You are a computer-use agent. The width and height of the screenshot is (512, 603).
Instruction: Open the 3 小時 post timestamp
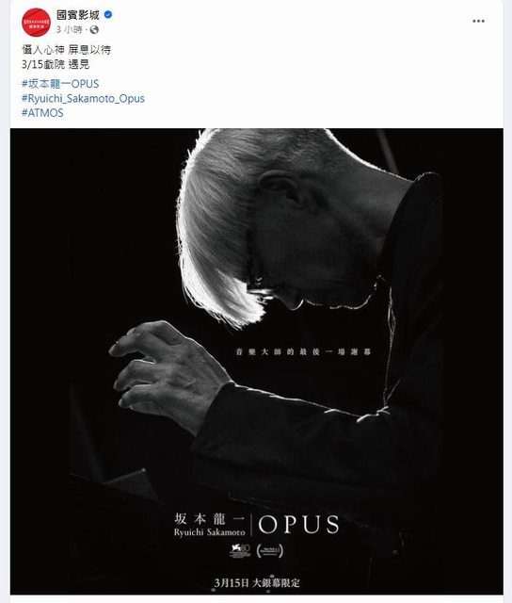click(x=70, y=29)
